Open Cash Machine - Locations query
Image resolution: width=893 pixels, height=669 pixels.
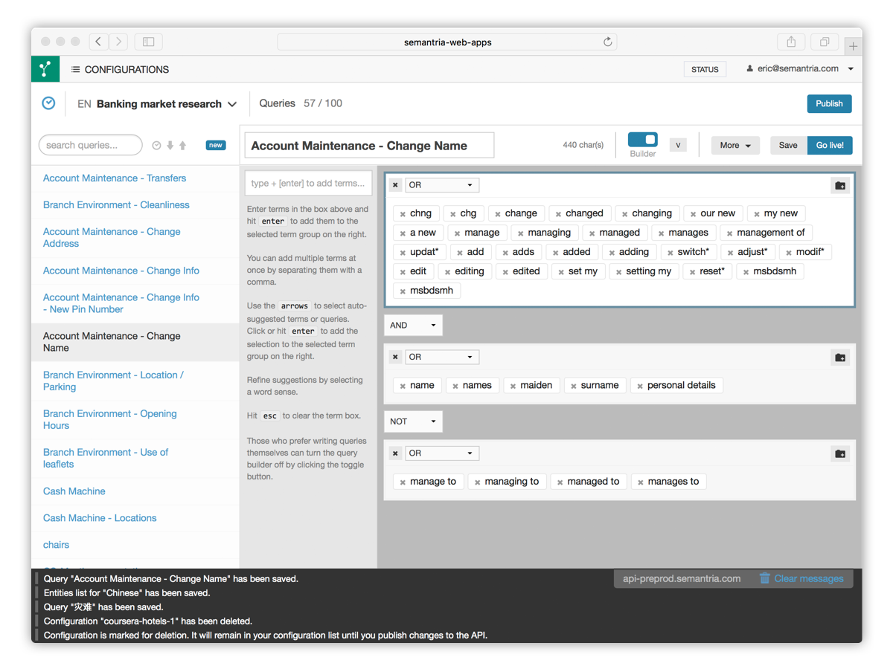point(100,518)
